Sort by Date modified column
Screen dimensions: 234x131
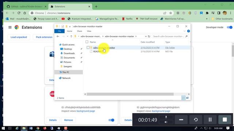[x=147, y=42]
